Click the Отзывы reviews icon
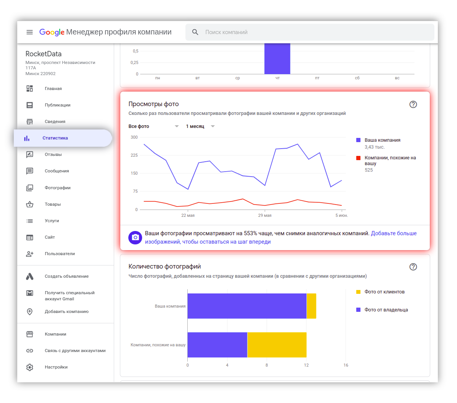Screen dimensions: 457x403 [x=29, y=155]
